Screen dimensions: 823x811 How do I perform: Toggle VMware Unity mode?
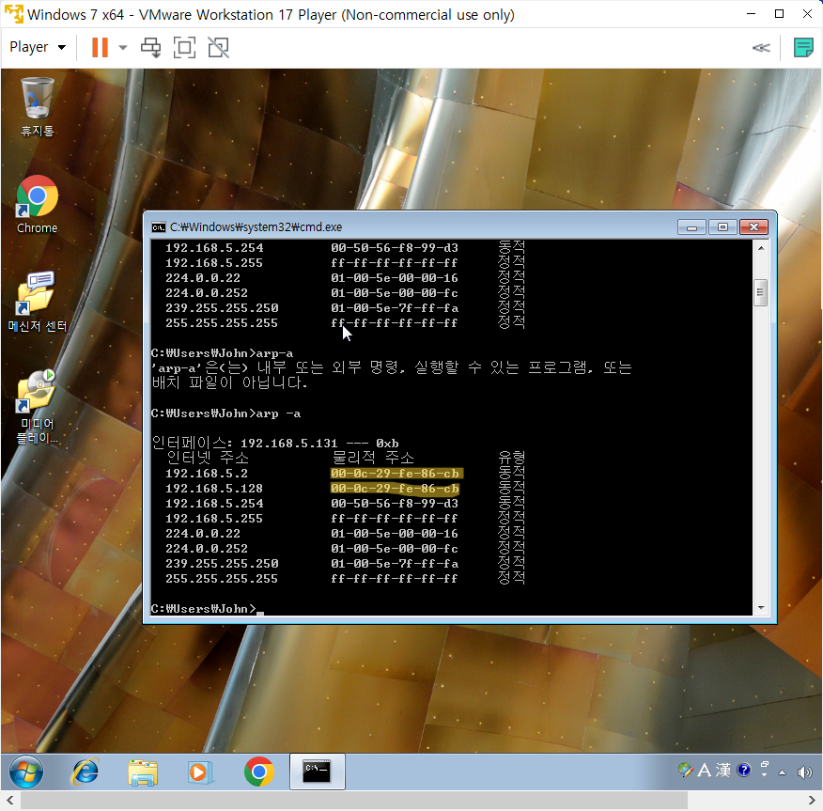click(218, 47)
